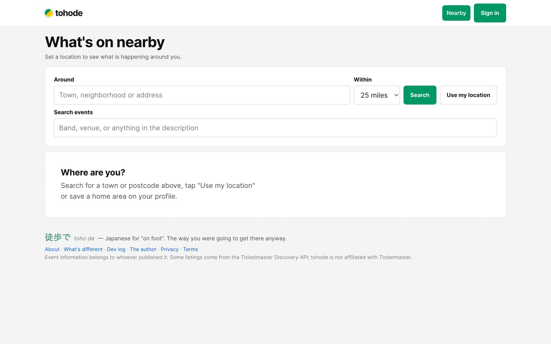551x344 pixels.
Task: Open the Privacy footer link
Action: pyautogui.click(x=170, y=249)
